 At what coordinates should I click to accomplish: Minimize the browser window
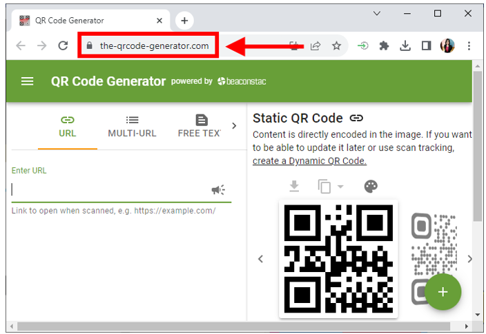pos(407,13)
